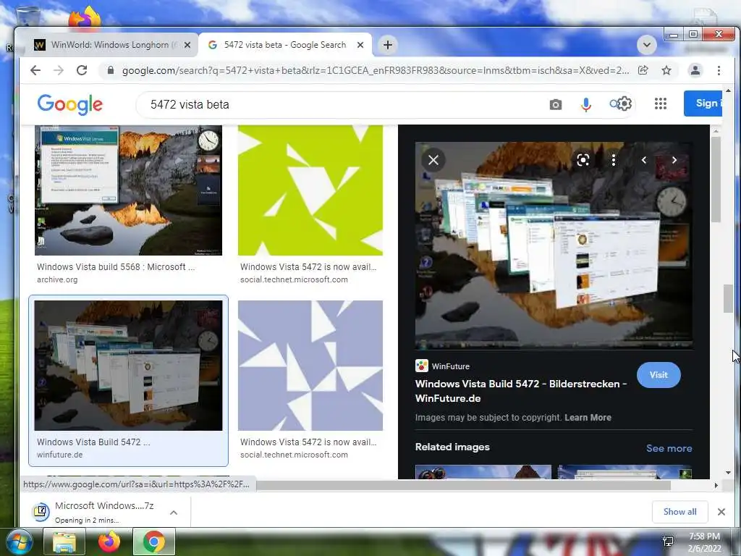The image size is (741, 556).
Task: Select the 5472 vista beta Google Search tab
Action: 284,45
